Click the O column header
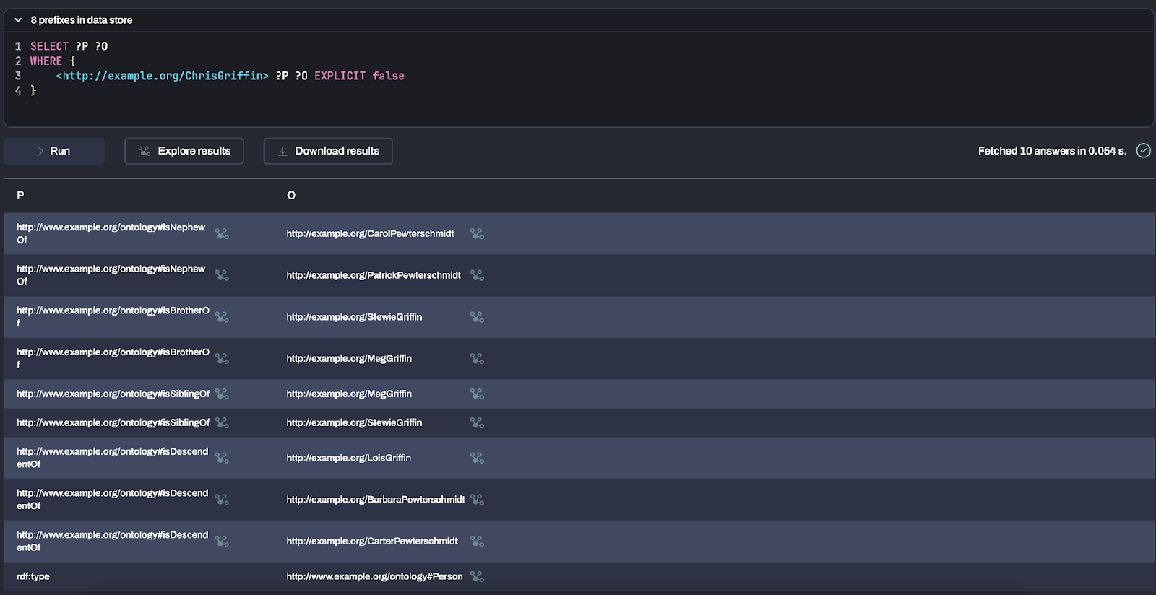 291,195
